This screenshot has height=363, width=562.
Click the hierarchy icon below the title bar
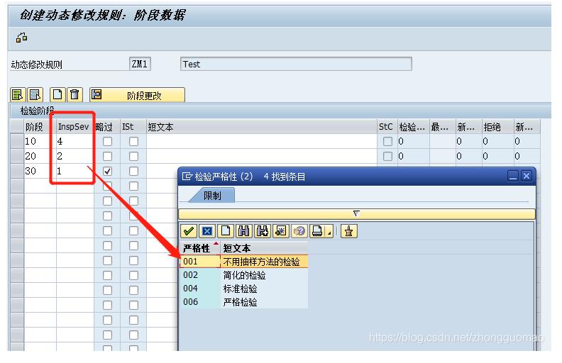[21, 38]
